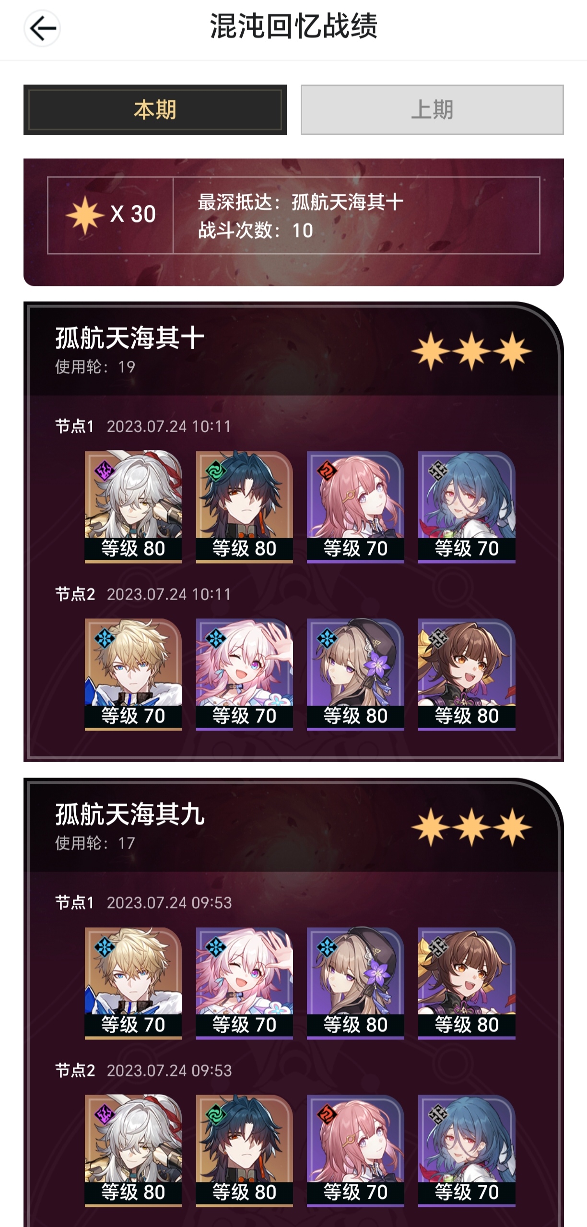
Task: Click the ice element icon on blond character in 其十 节点2
Action: click(104, 638)
